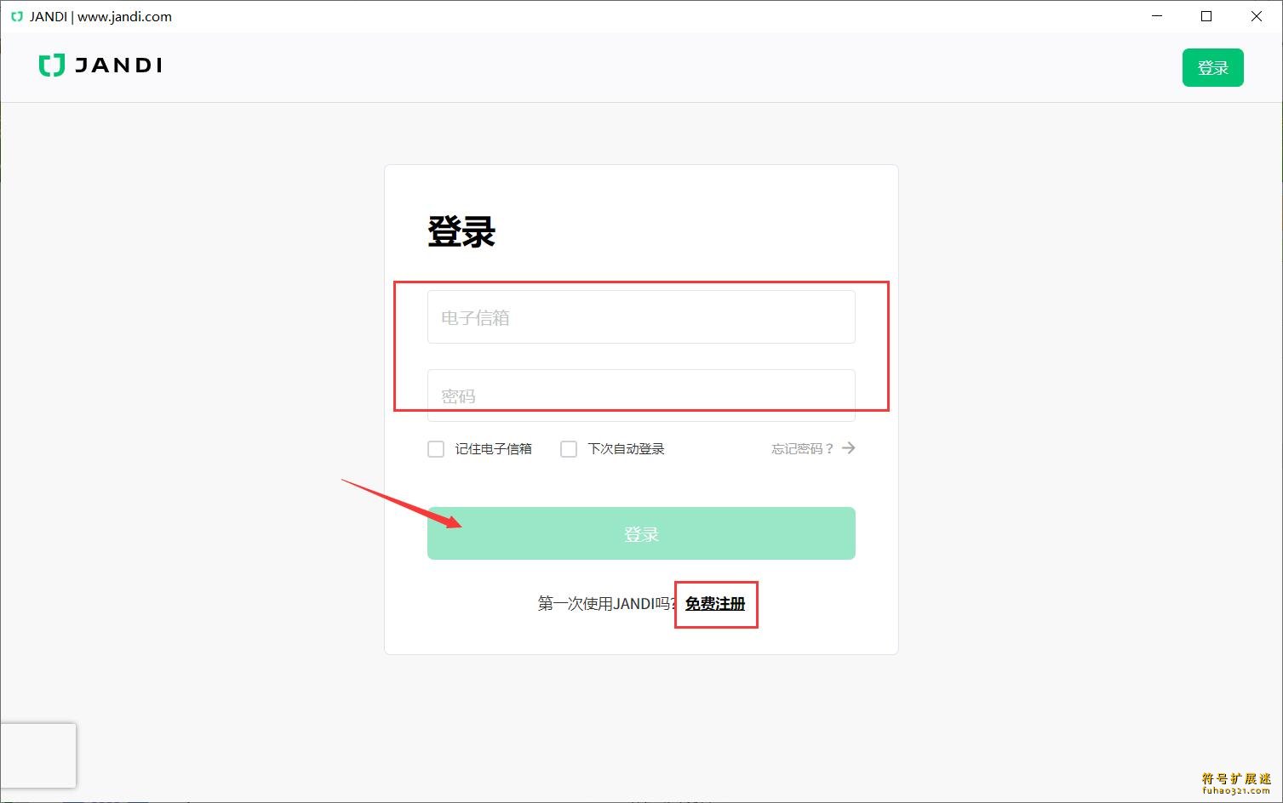This screenshot has height=803, width=1283.
Task: Open the 忘记密码？ link
Action: point(802,449)
